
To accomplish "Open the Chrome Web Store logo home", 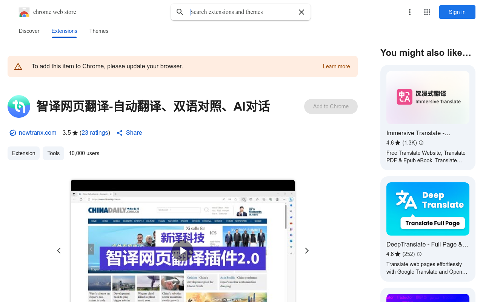I will click(x=48, y=12).
